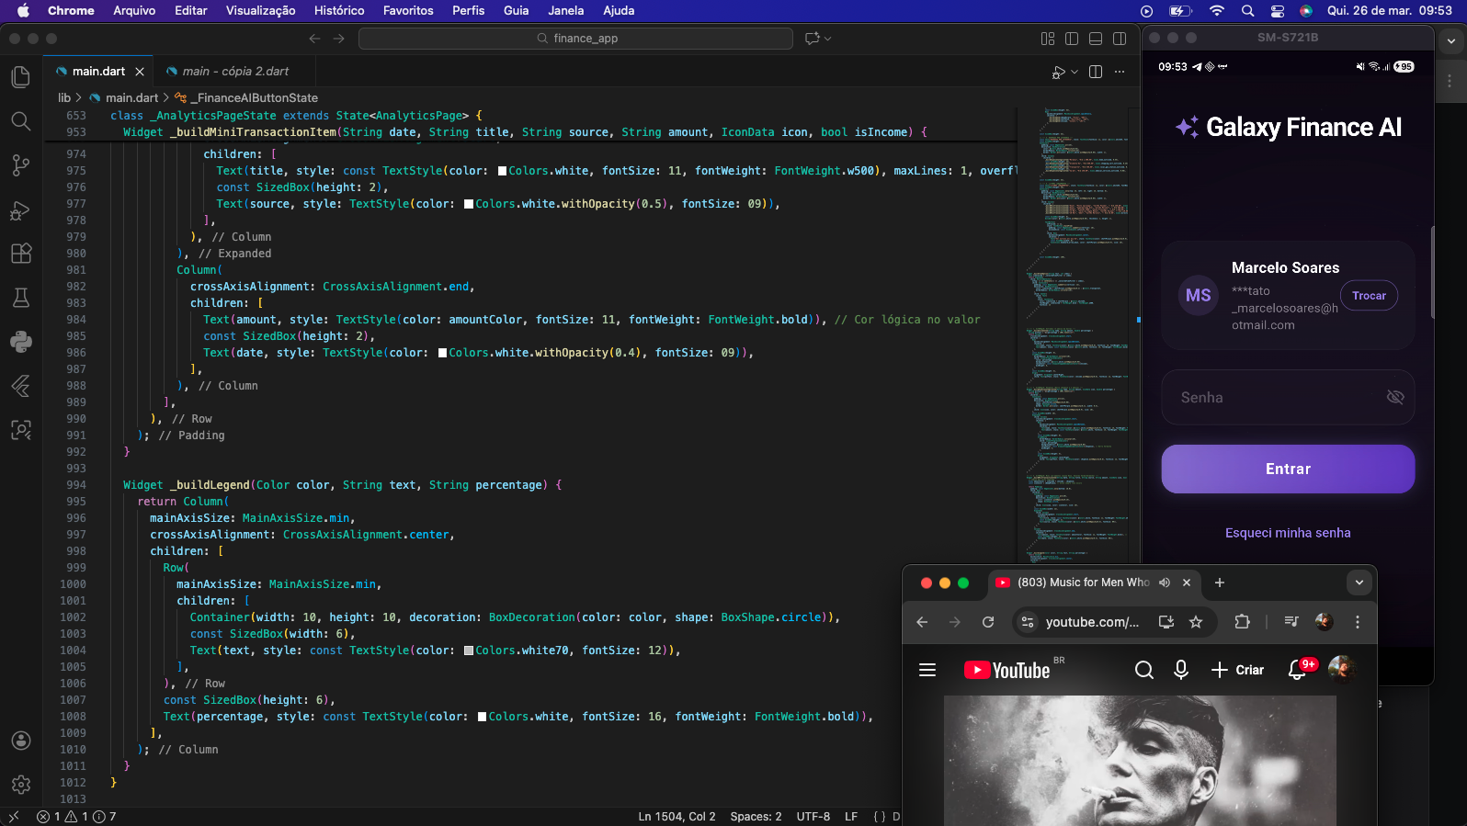Open the Explorer view in activity bar
1467x826 pixels.
tap(20, 77)
